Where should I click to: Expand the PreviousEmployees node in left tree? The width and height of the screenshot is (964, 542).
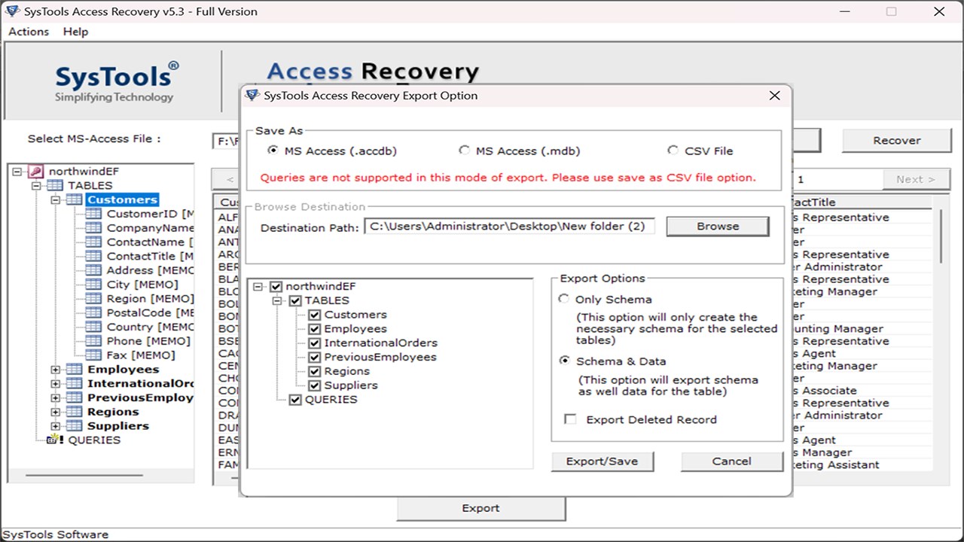tap(55, 397)
